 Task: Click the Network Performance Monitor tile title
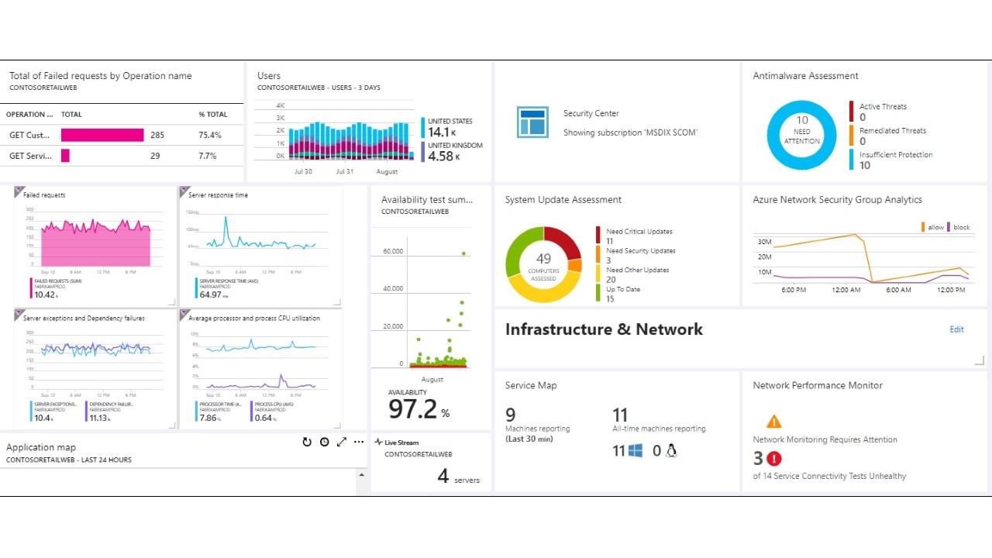818,385
